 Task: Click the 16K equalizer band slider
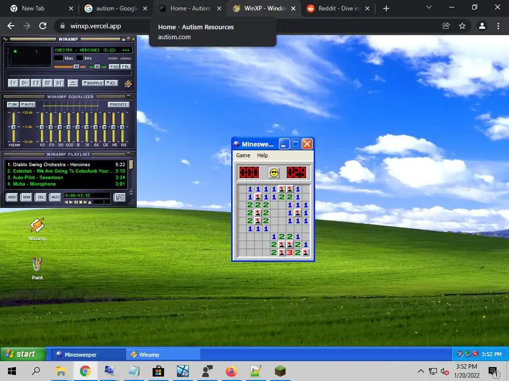(122, 127)
